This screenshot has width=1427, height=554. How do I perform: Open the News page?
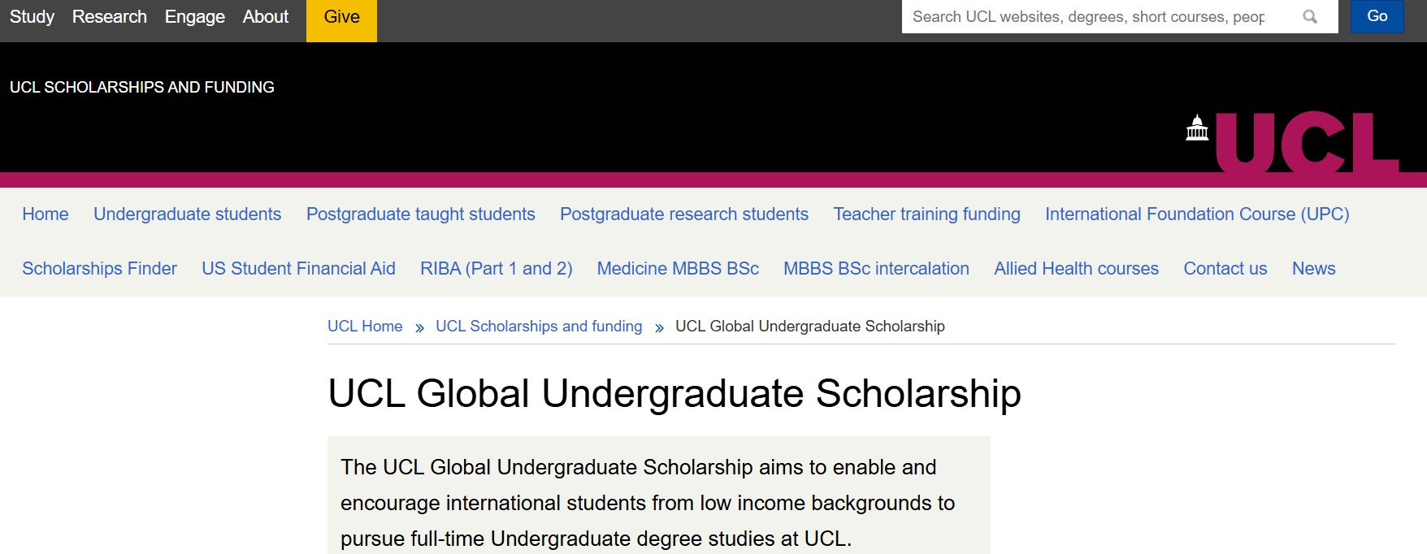pos(1313,269)
